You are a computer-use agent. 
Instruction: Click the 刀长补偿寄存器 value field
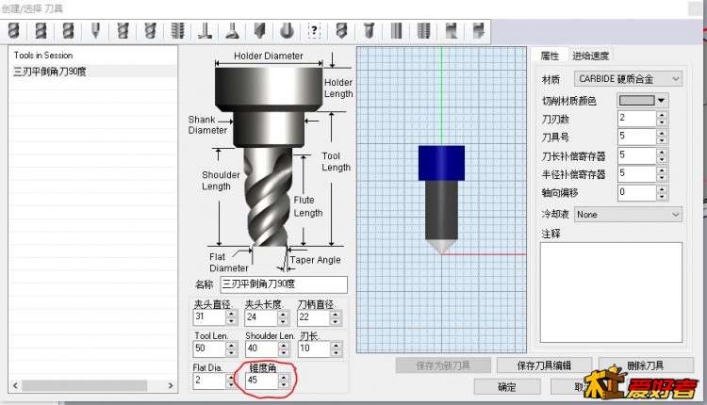pyautogui.click(x=636, y=155)
